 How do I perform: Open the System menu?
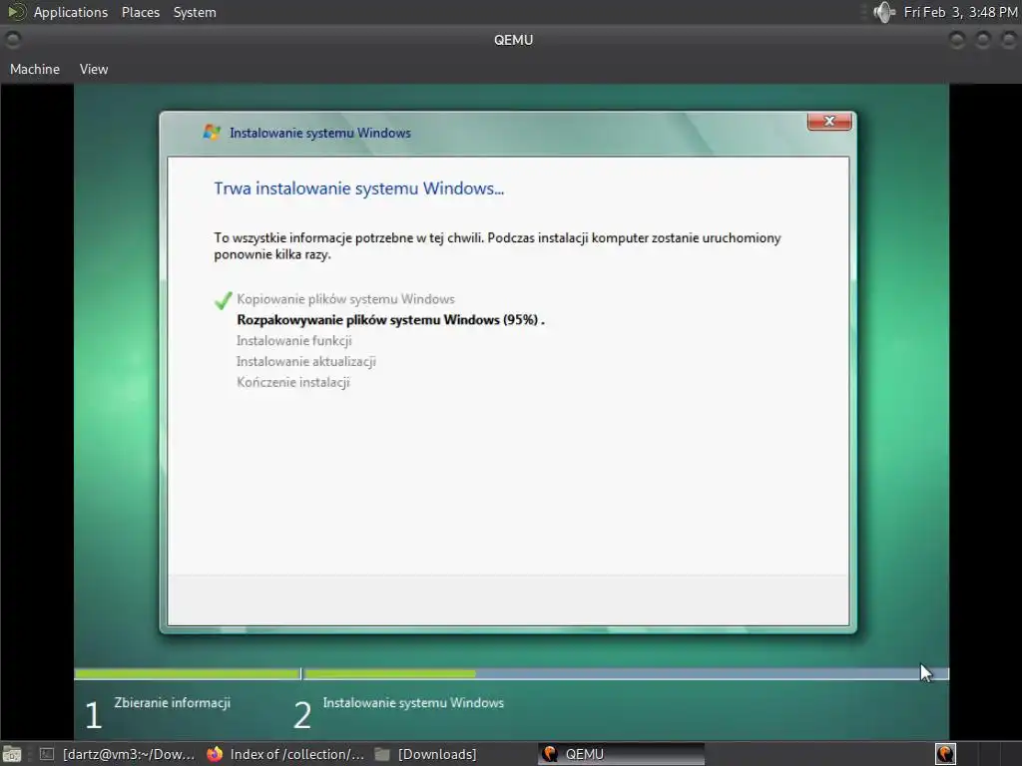tap(195, 12)
